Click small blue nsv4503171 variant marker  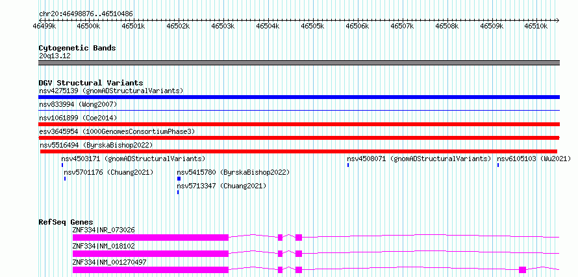click(62, 165)
